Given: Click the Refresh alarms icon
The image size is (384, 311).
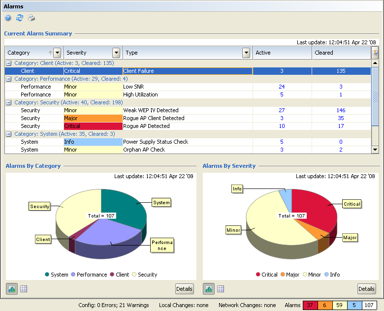Looking at the screenshot, I should pyautogui.click(x=20, y=18).
